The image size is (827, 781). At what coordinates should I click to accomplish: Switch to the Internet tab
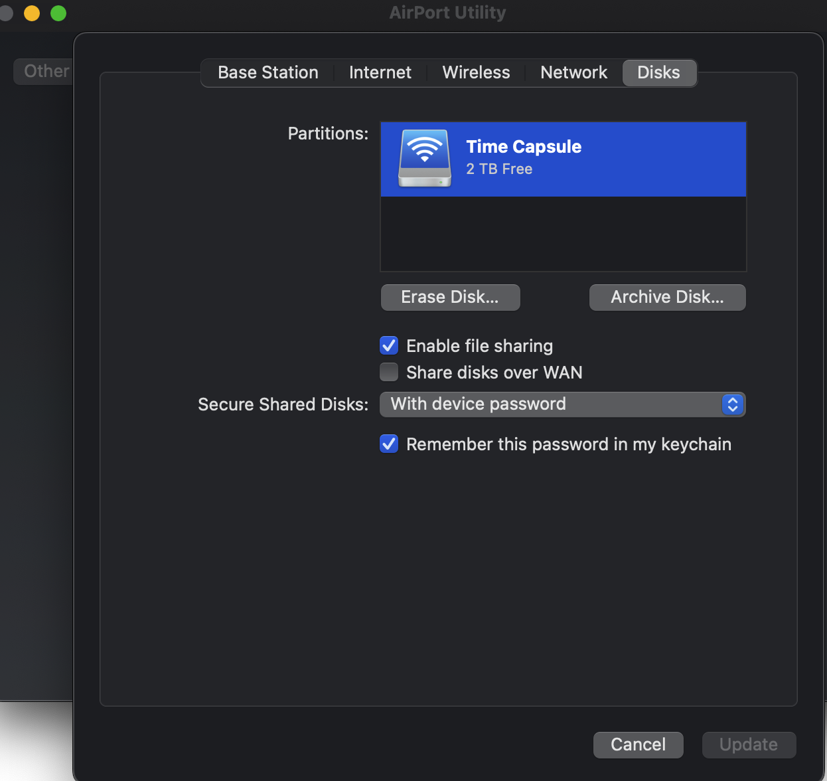(x=380, y=72)
